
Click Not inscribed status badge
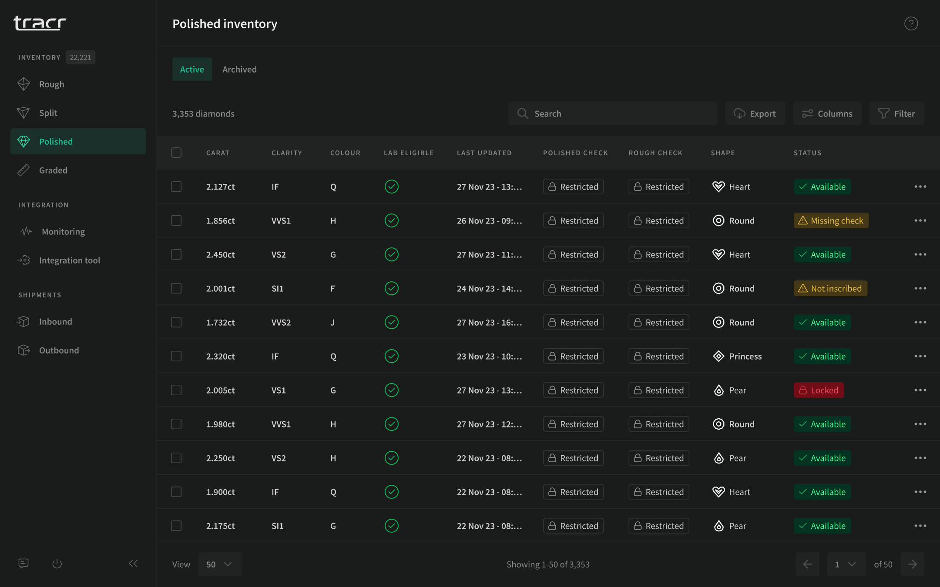830,288
